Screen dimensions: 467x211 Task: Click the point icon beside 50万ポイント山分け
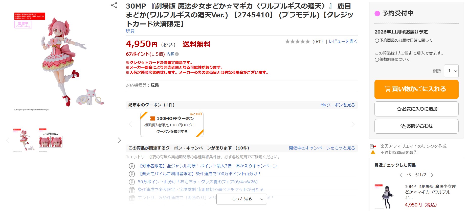click(132, 182)
